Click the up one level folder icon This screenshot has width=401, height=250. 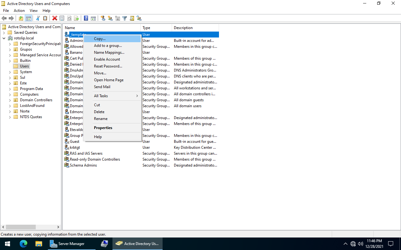pos(21,18)
